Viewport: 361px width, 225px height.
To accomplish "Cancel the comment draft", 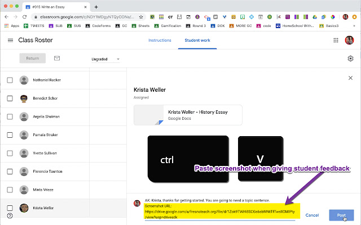I will click(312, 215).
